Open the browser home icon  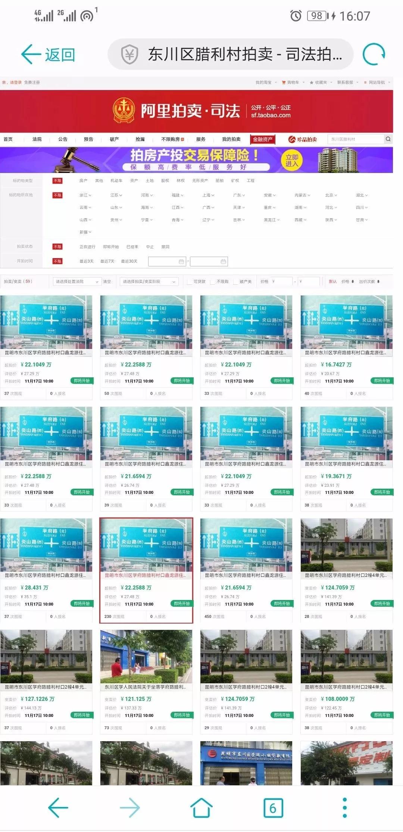pyautogui.click(x=201, y=807)
